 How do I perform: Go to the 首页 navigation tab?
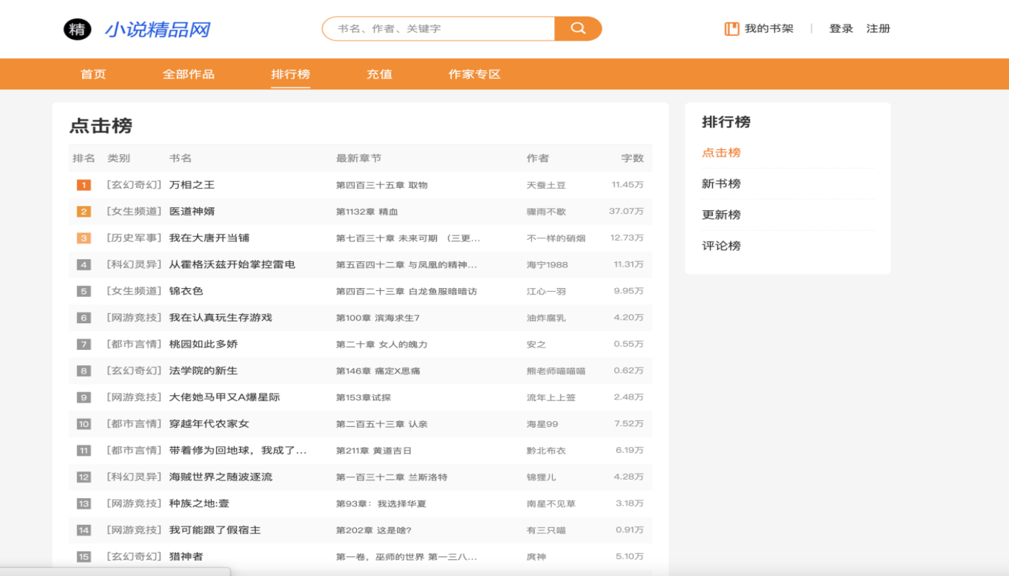(93, 74)
